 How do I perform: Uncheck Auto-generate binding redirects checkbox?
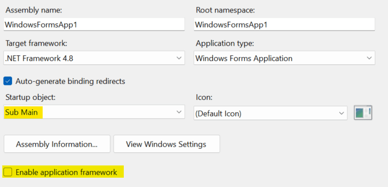coord(8,81)
